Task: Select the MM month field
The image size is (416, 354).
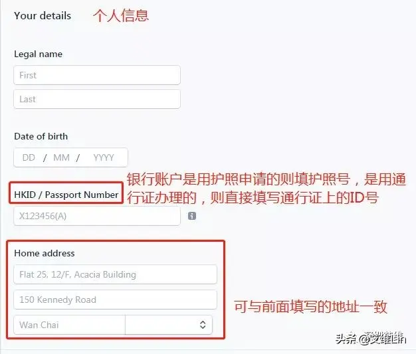Action: [61, 157]
